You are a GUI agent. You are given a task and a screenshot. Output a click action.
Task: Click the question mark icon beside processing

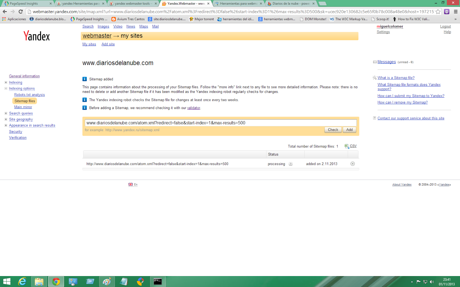coord(291,164)
